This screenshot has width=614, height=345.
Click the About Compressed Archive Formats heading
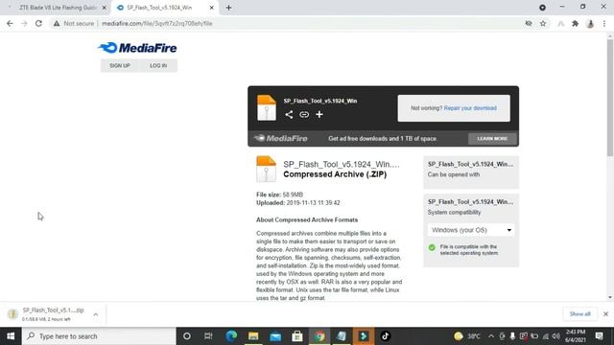tap(307, 219)
